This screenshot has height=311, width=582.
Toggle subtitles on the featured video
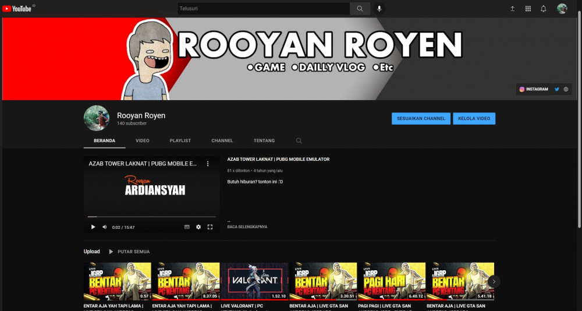(187, 227)
